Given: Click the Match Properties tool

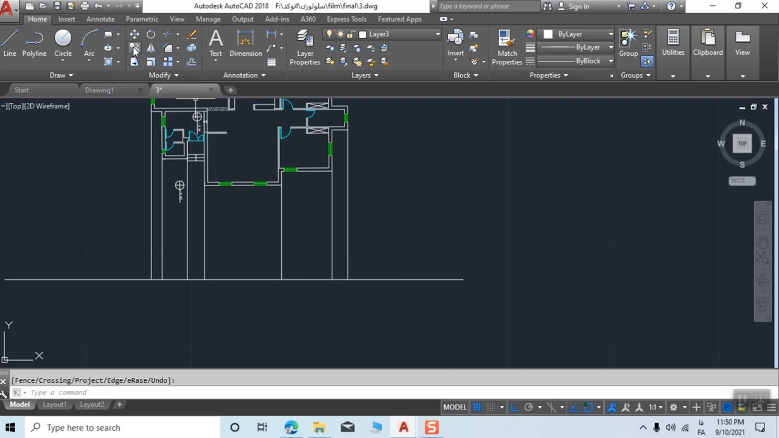Looking at the screenshot, I should (x=506, y=47).
